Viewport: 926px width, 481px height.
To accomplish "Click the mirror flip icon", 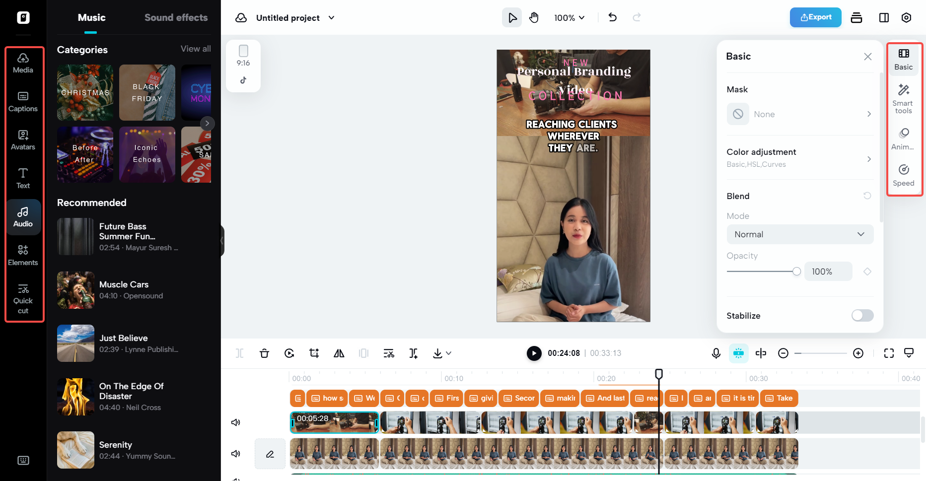I will pyautogui.click(x=339, y=353).
